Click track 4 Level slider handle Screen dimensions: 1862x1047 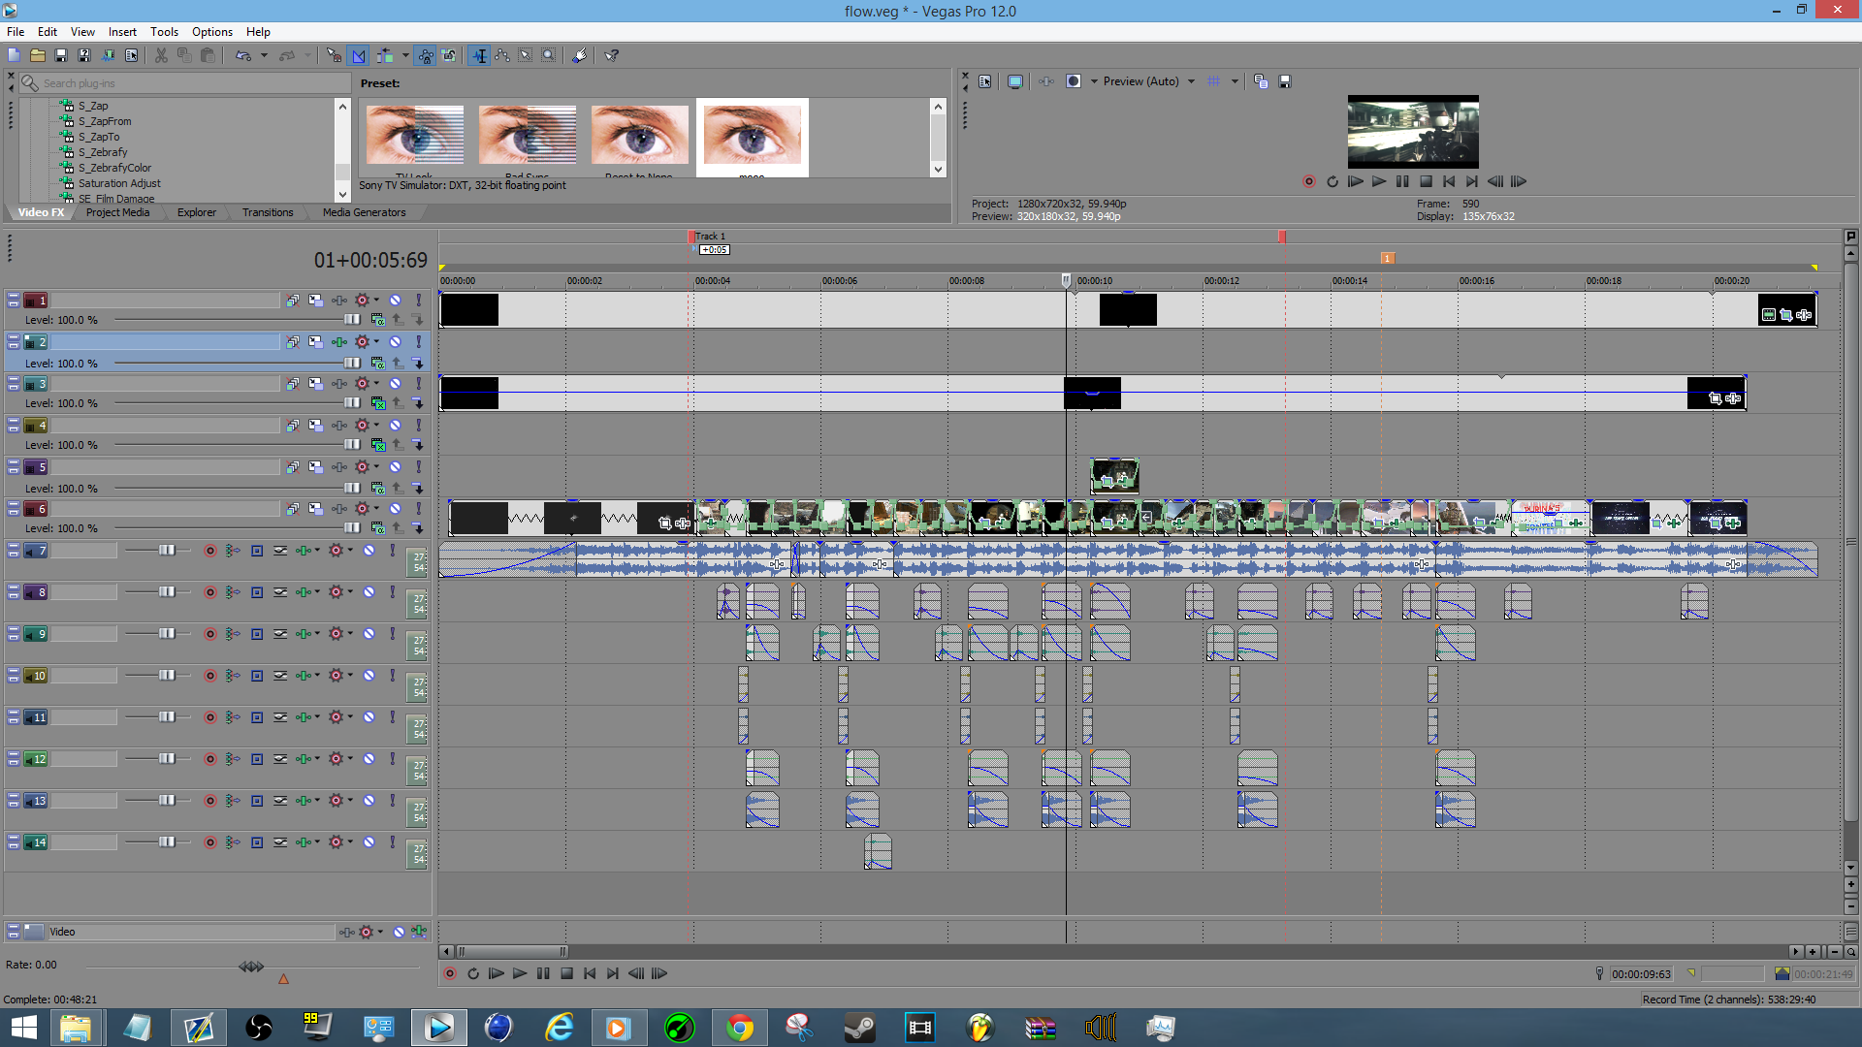[x=352, y=445]
